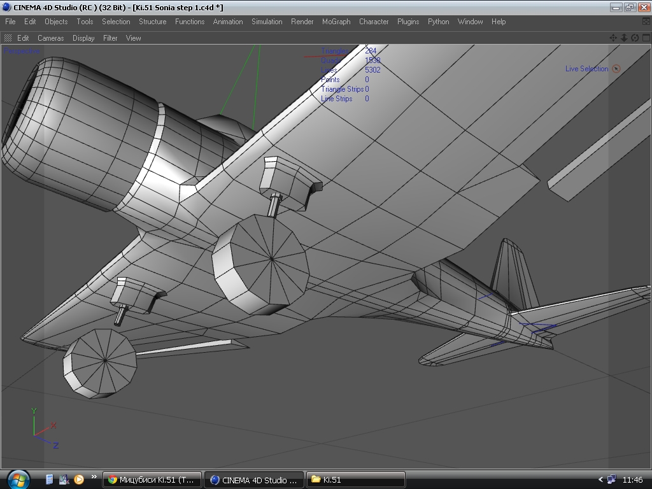Screen dimensions: 652x489
Task: Click the viewport zoom camera arrows icon
Action: click(624, 38)
